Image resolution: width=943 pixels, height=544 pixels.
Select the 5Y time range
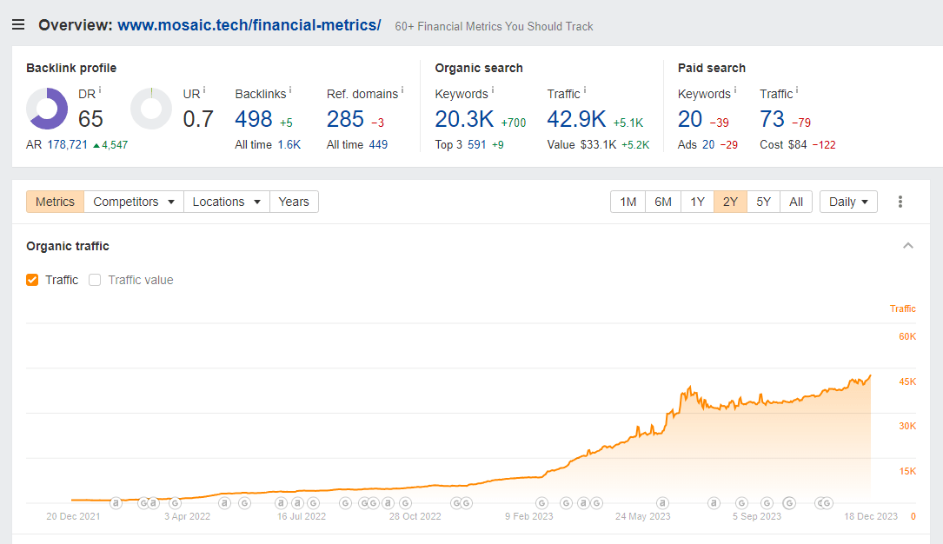(763, 201)
